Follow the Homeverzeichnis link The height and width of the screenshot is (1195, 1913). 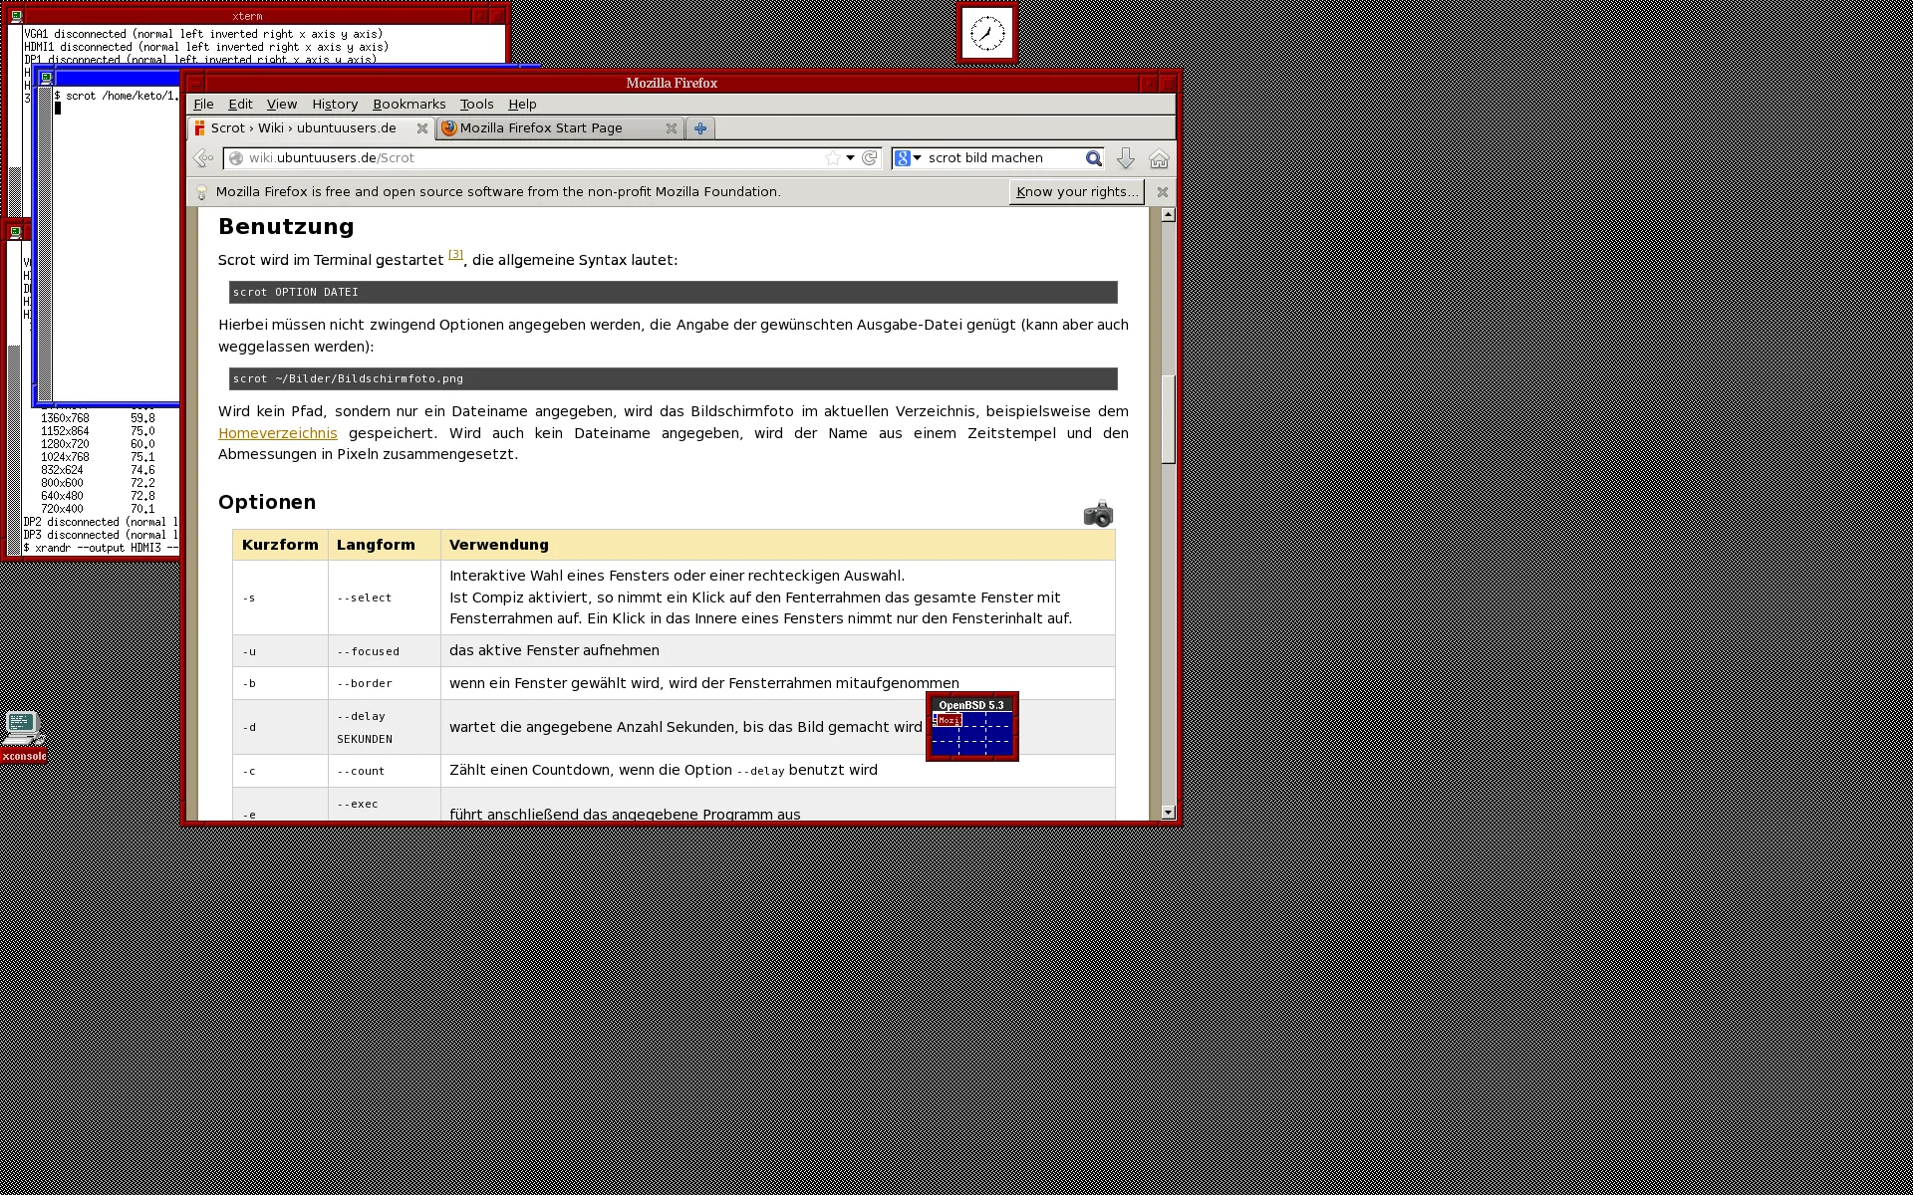(277, 433)
